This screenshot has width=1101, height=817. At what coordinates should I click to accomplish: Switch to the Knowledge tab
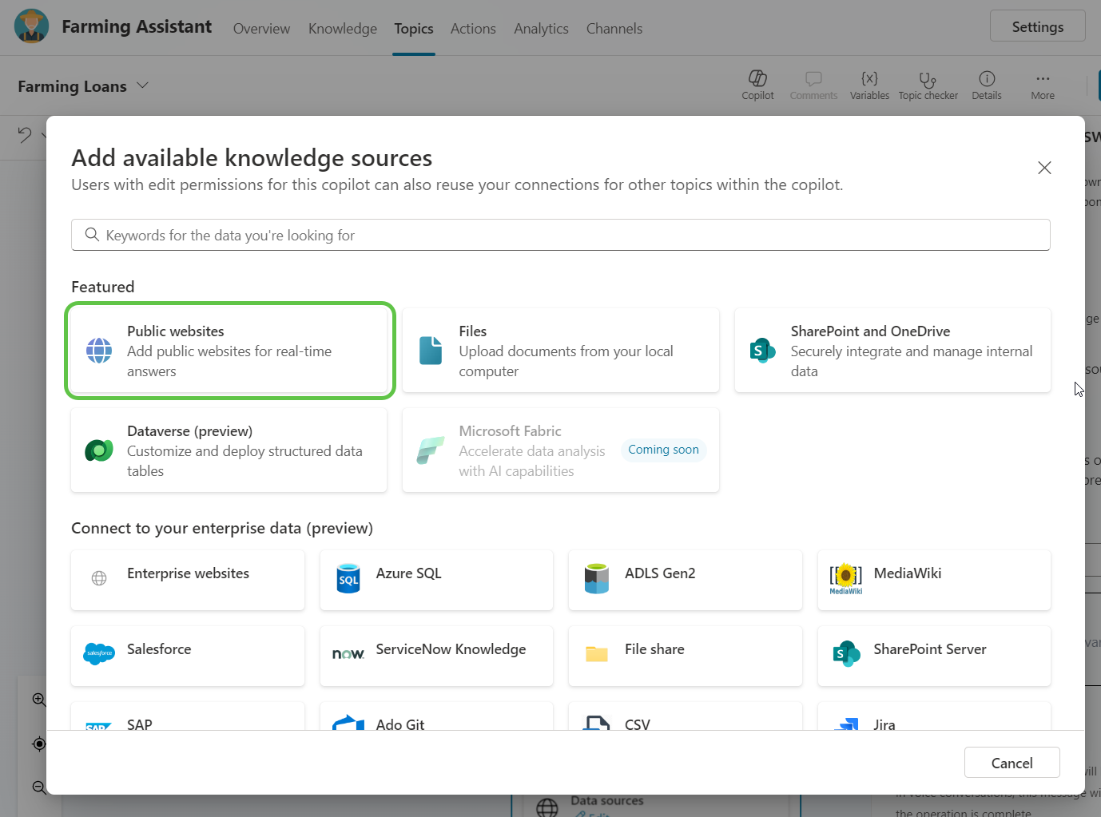342,29
